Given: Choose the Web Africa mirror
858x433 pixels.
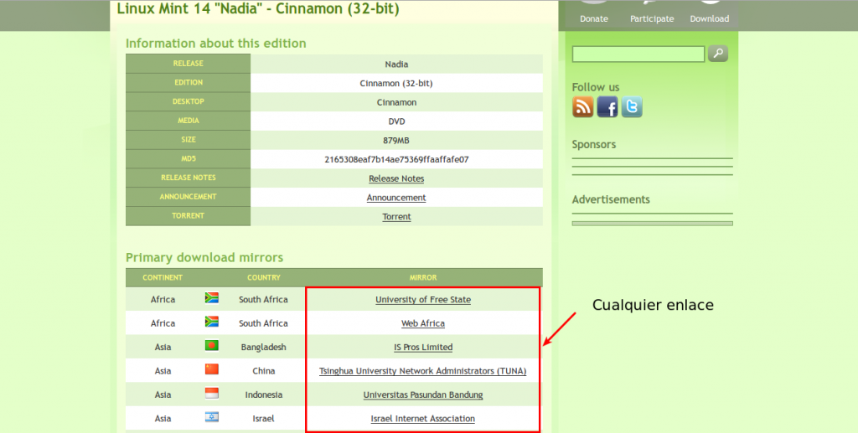Looking at the screenshot, I should click(x=423, y=323).
